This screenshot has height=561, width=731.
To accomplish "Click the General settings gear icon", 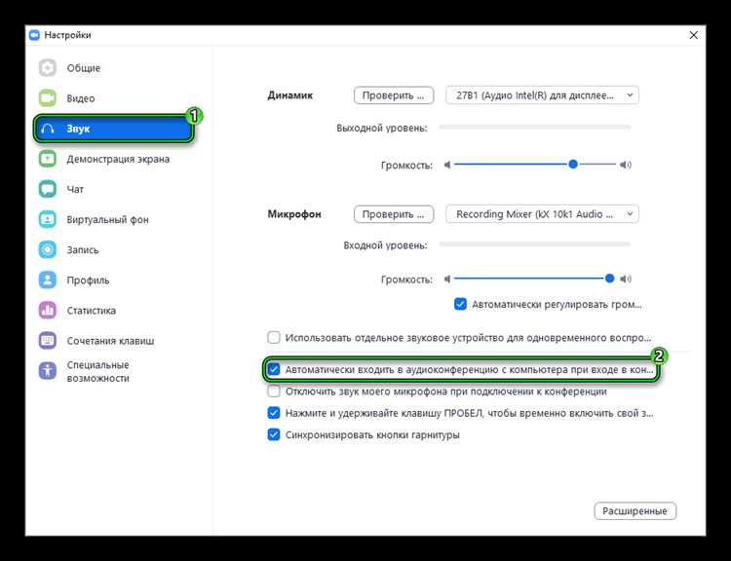I will (x=48, y=68).
